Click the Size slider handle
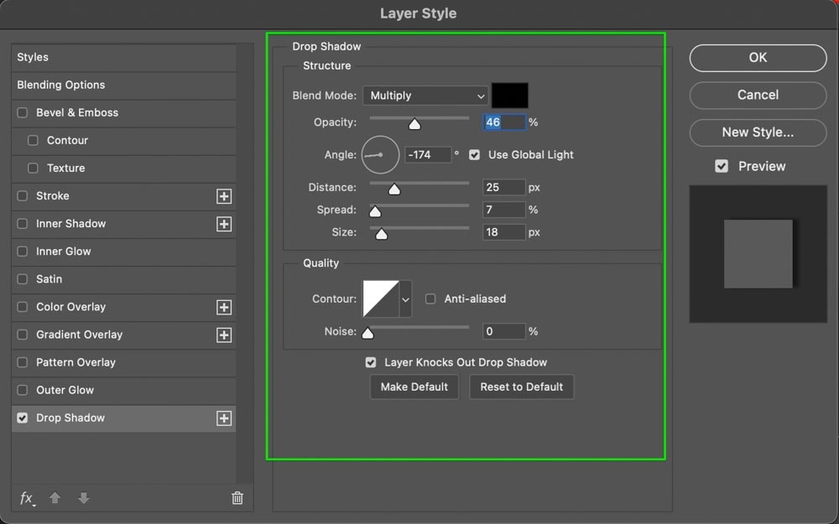 pyautogui.click(x=382, y=234)
